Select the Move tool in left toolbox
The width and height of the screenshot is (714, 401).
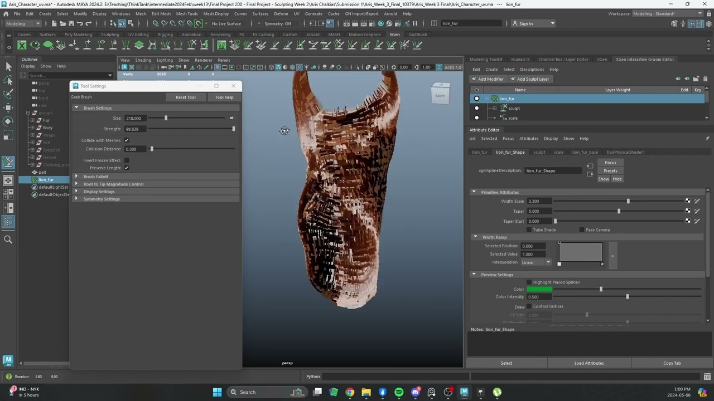(8, 107)
